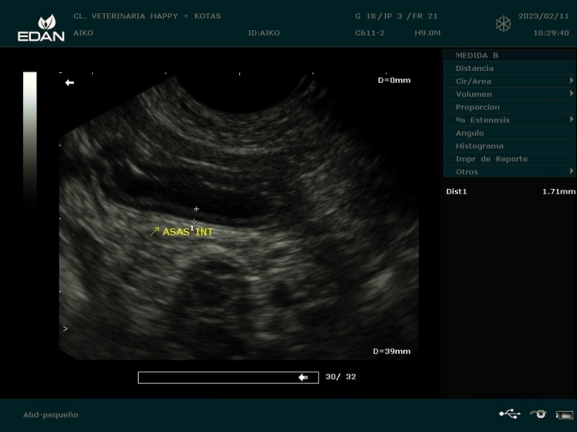Click the EDAN logo
This screenshot has height=432, width=577.
click(42, 27)
